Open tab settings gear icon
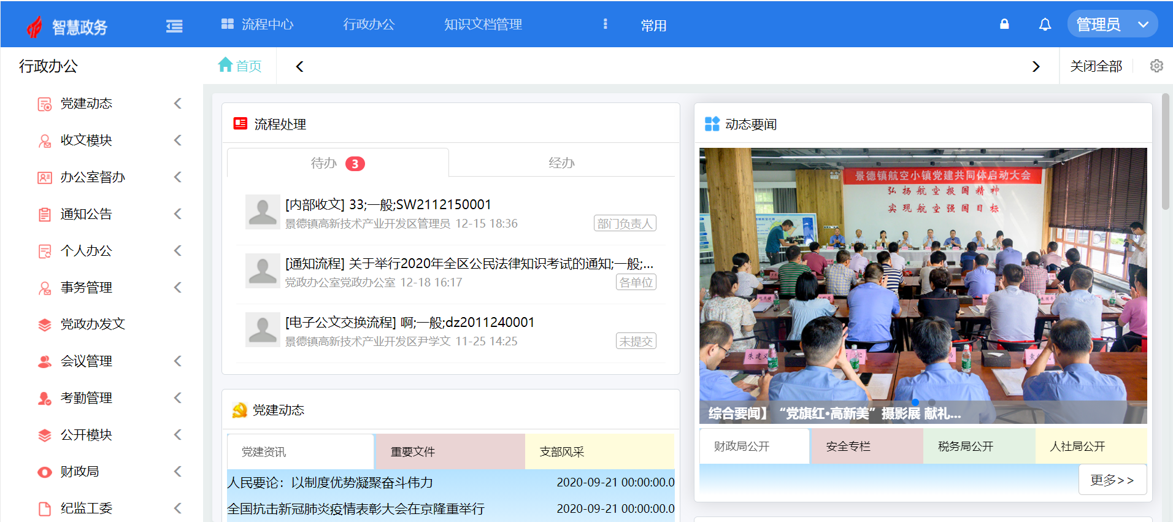 1156,66
